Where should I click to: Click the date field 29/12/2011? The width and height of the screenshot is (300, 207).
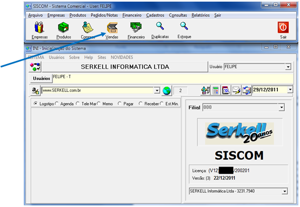[270, 89]
